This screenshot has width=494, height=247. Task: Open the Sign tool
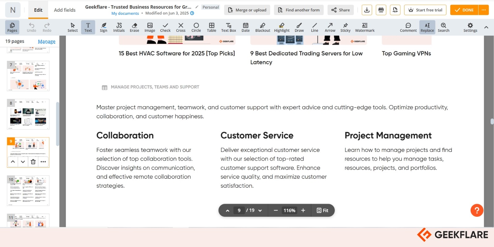coord(103,27)
